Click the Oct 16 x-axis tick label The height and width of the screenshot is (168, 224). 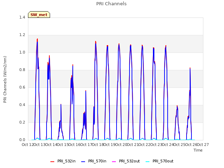pyautogui.click(x=75, y=145)
